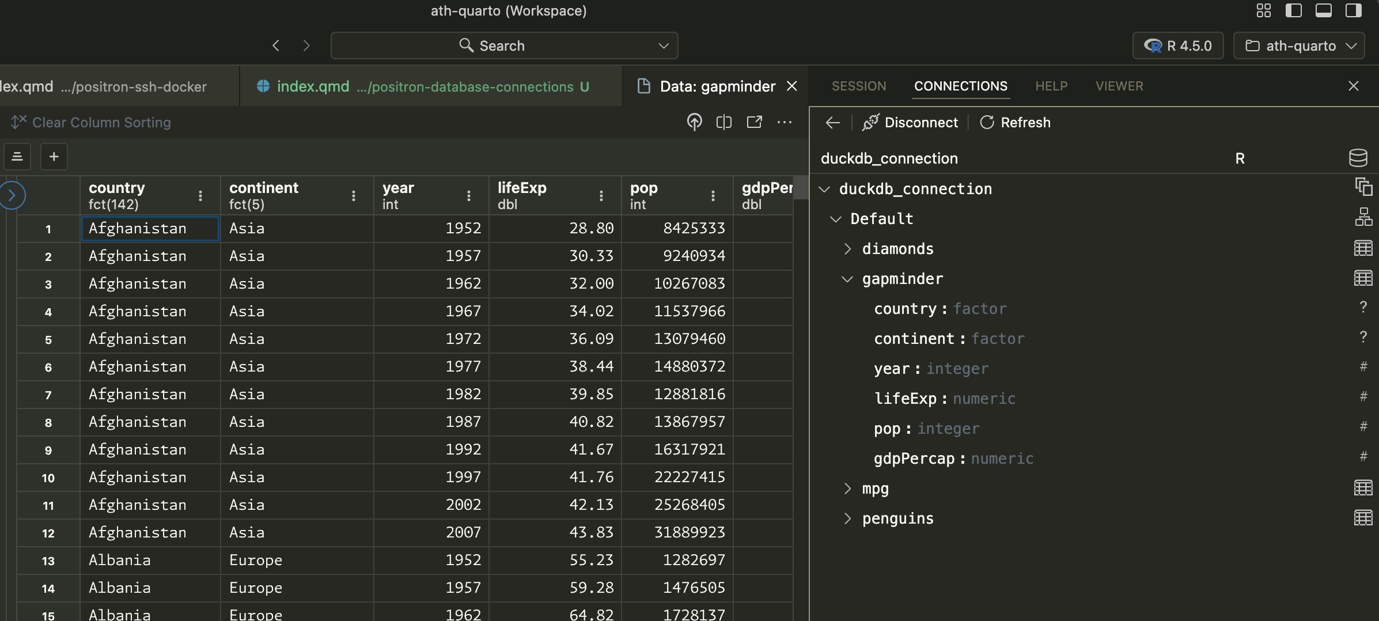Preview penguins table via grid icon
The width and height of the screenshot is (1379, 621).
1363,518
